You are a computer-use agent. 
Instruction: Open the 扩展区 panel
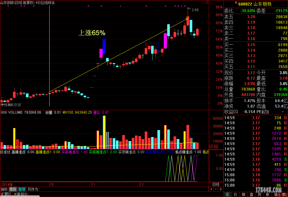(x=6, y=194)
